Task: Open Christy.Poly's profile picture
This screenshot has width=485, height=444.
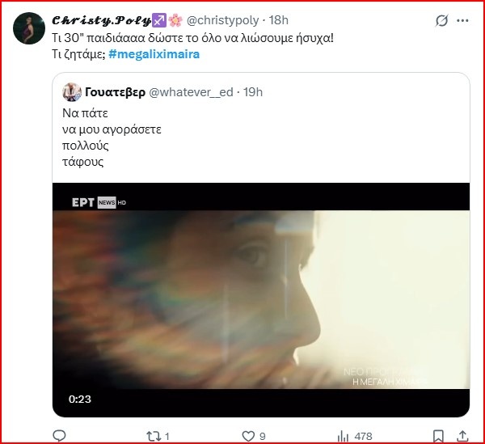Action: [29, 28]
